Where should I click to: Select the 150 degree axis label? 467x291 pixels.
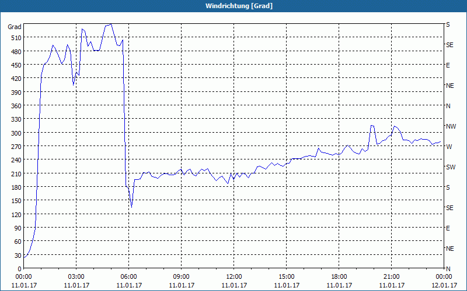coord(17,201)
